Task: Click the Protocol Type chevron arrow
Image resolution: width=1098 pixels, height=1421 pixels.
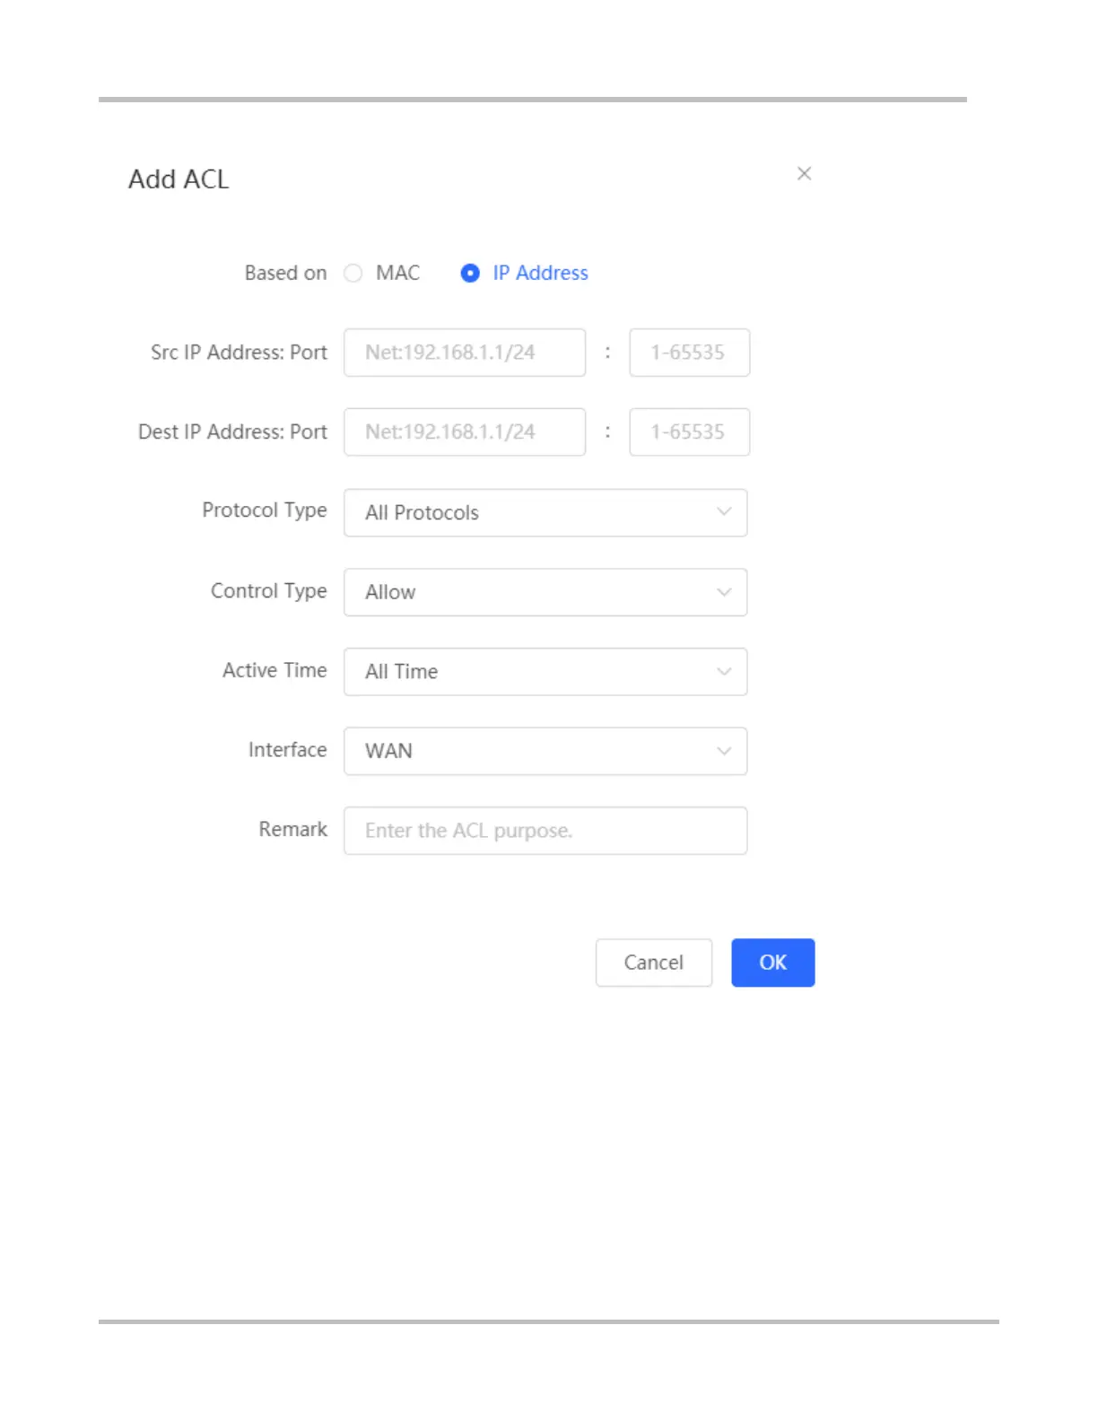Action: pos(724,512)
